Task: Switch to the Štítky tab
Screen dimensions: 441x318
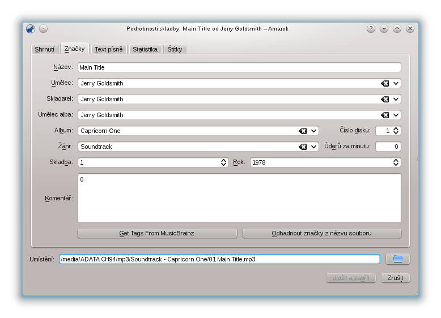Action: click(175, 49)
